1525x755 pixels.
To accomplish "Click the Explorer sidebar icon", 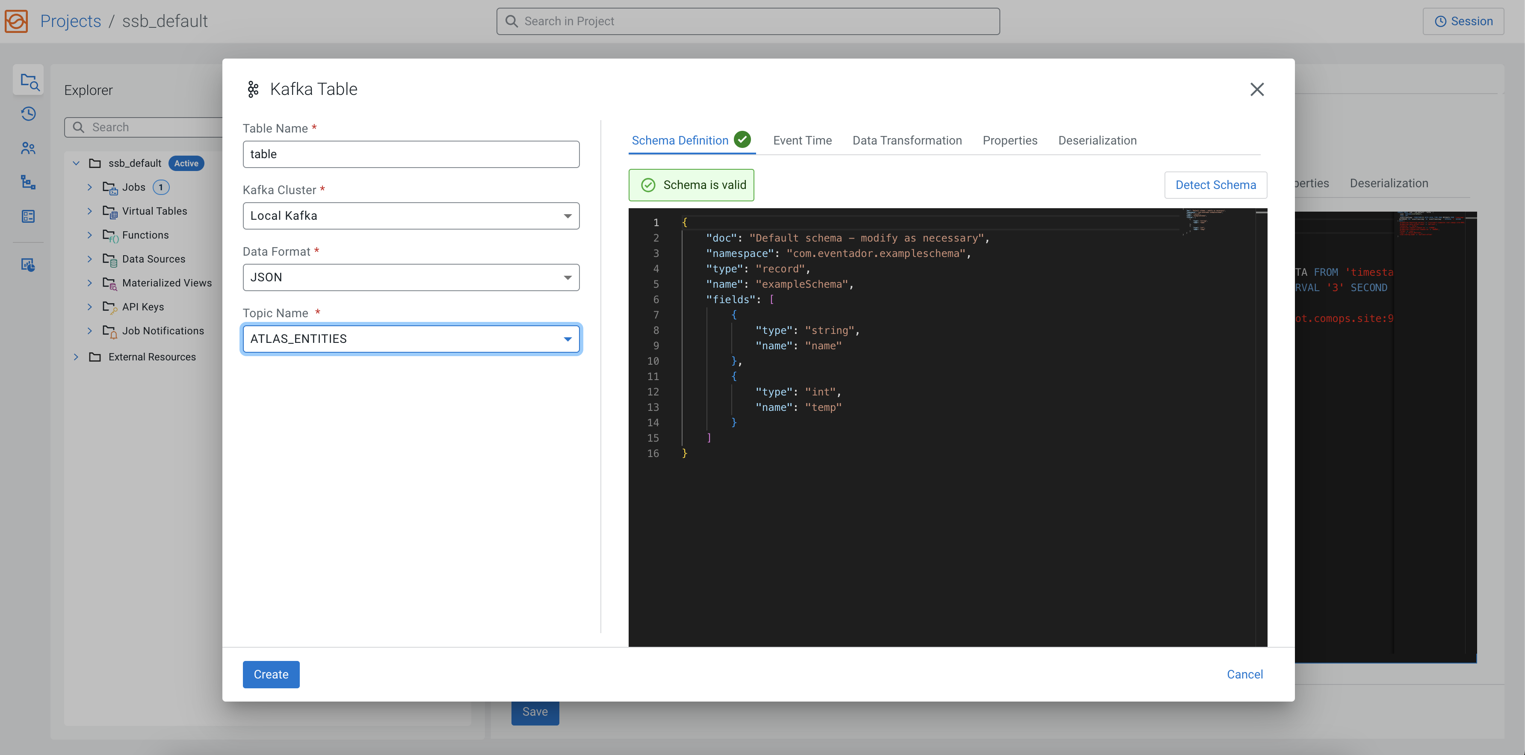I will pos(28,81).
